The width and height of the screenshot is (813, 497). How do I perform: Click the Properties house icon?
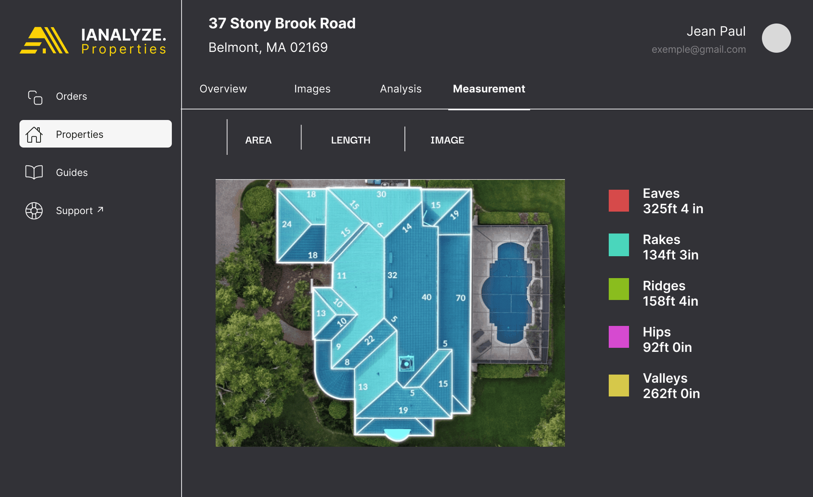(34, 135)
